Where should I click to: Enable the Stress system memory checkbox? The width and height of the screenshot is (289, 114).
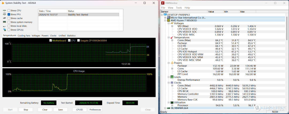click(9, 22)
